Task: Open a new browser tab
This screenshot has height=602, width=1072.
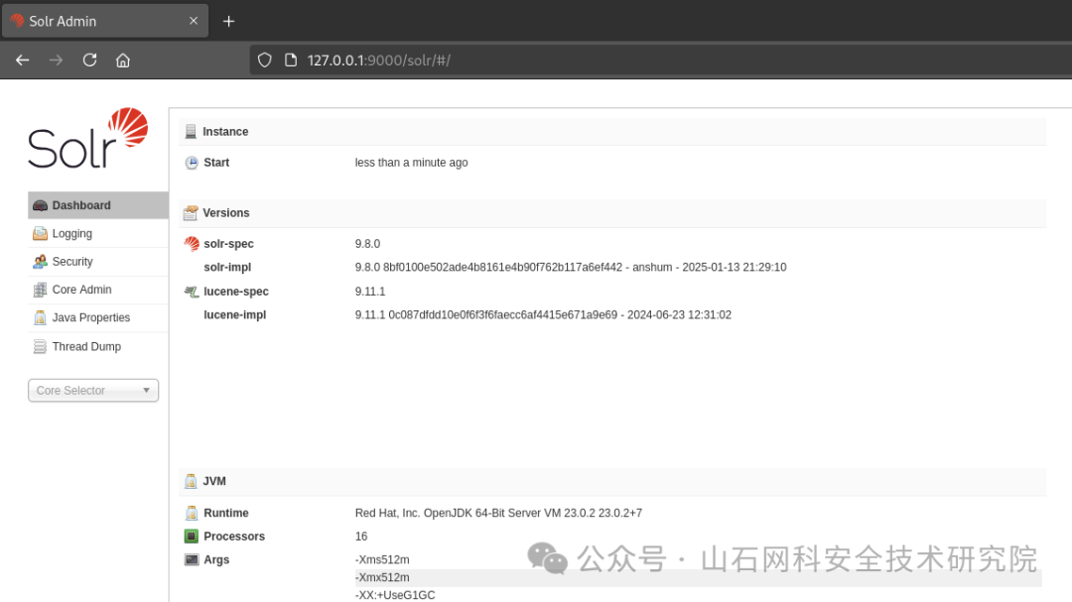Action: click(229, 21)
